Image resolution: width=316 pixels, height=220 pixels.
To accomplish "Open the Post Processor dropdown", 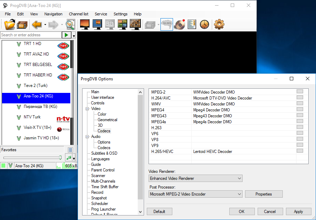I will 195,194.
